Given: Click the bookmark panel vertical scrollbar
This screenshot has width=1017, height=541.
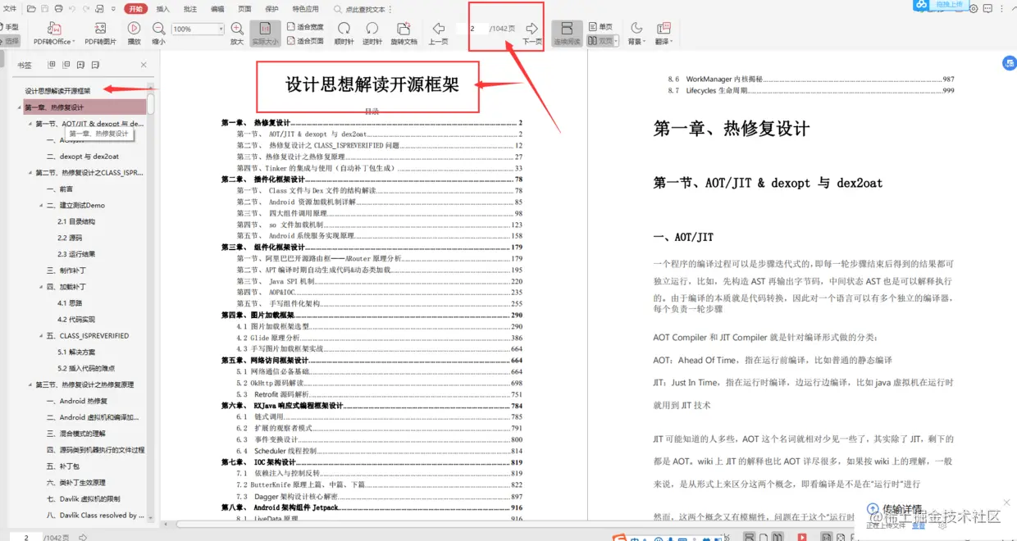Looking at the screenshot, I should 151,102.
